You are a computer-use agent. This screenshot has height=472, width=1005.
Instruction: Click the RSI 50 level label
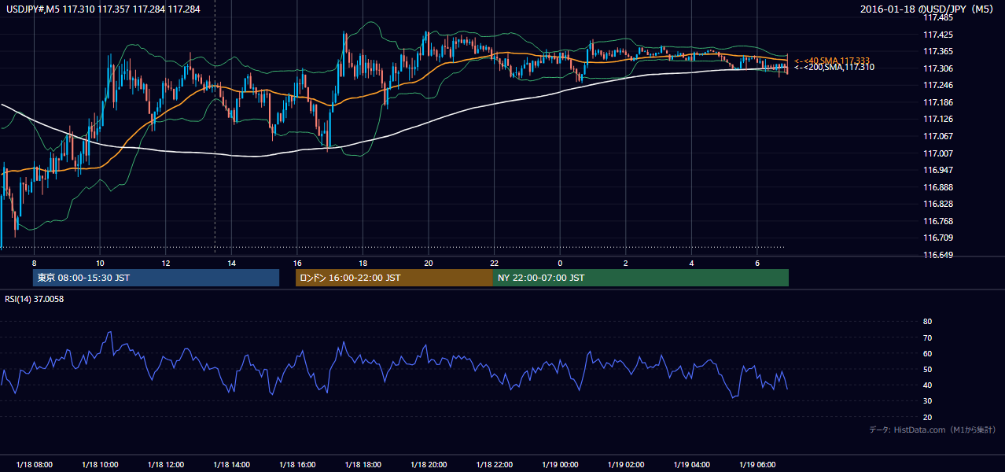[928, 370]
